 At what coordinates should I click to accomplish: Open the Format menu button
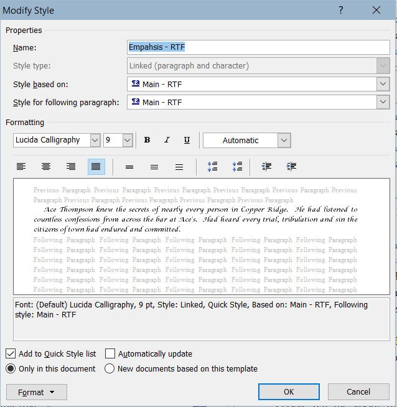click(37, 392)
